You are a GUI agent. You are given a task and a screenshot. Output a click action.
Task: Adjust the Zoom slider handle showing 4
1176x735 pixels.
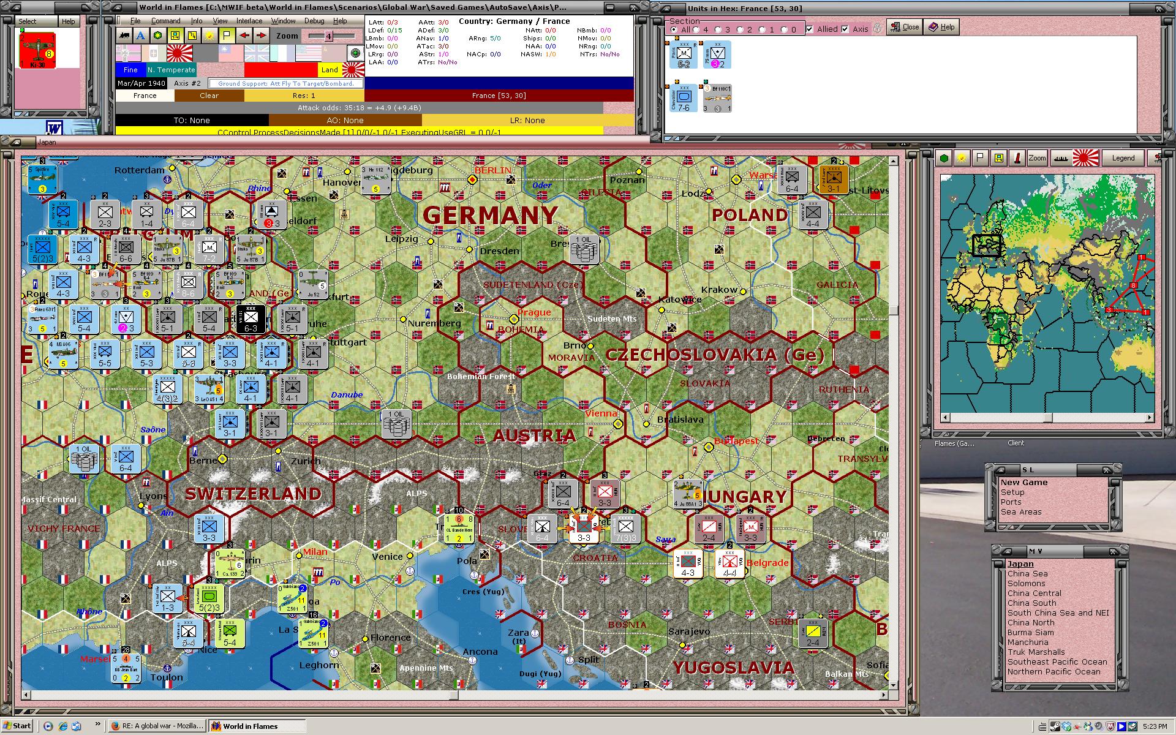(328, 36)
